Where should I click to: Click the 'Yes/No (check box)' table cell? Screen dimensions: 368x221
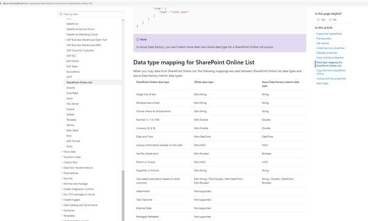tap(147, 154)
